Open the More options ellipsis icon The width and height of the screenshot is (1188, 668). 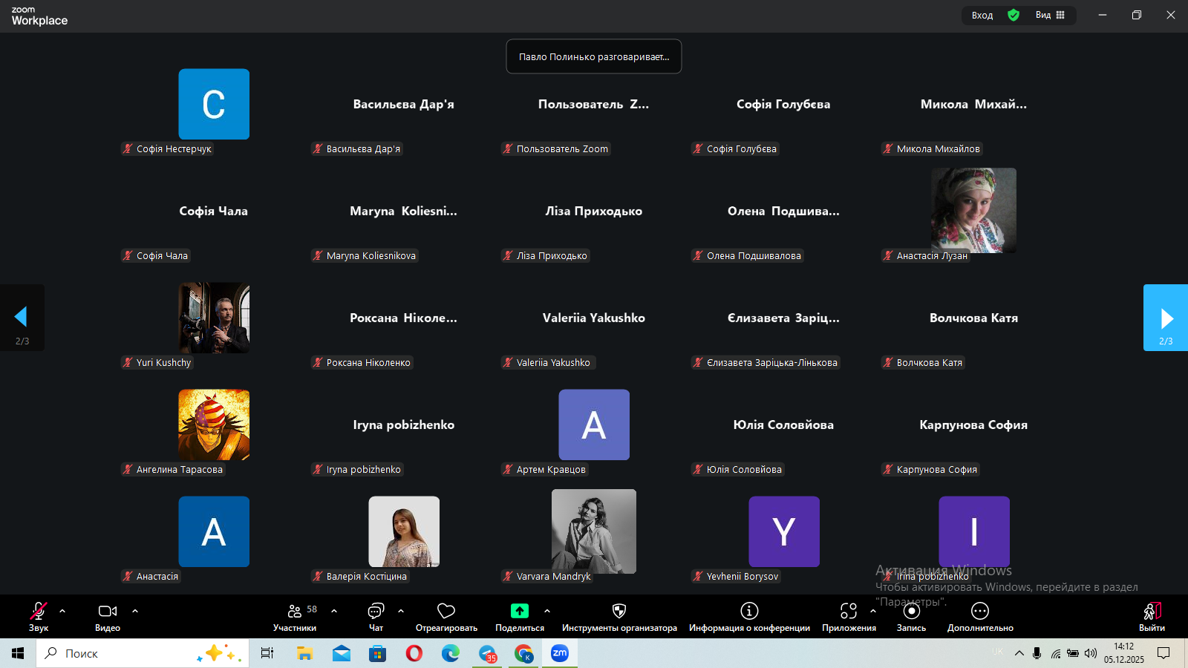980,612
